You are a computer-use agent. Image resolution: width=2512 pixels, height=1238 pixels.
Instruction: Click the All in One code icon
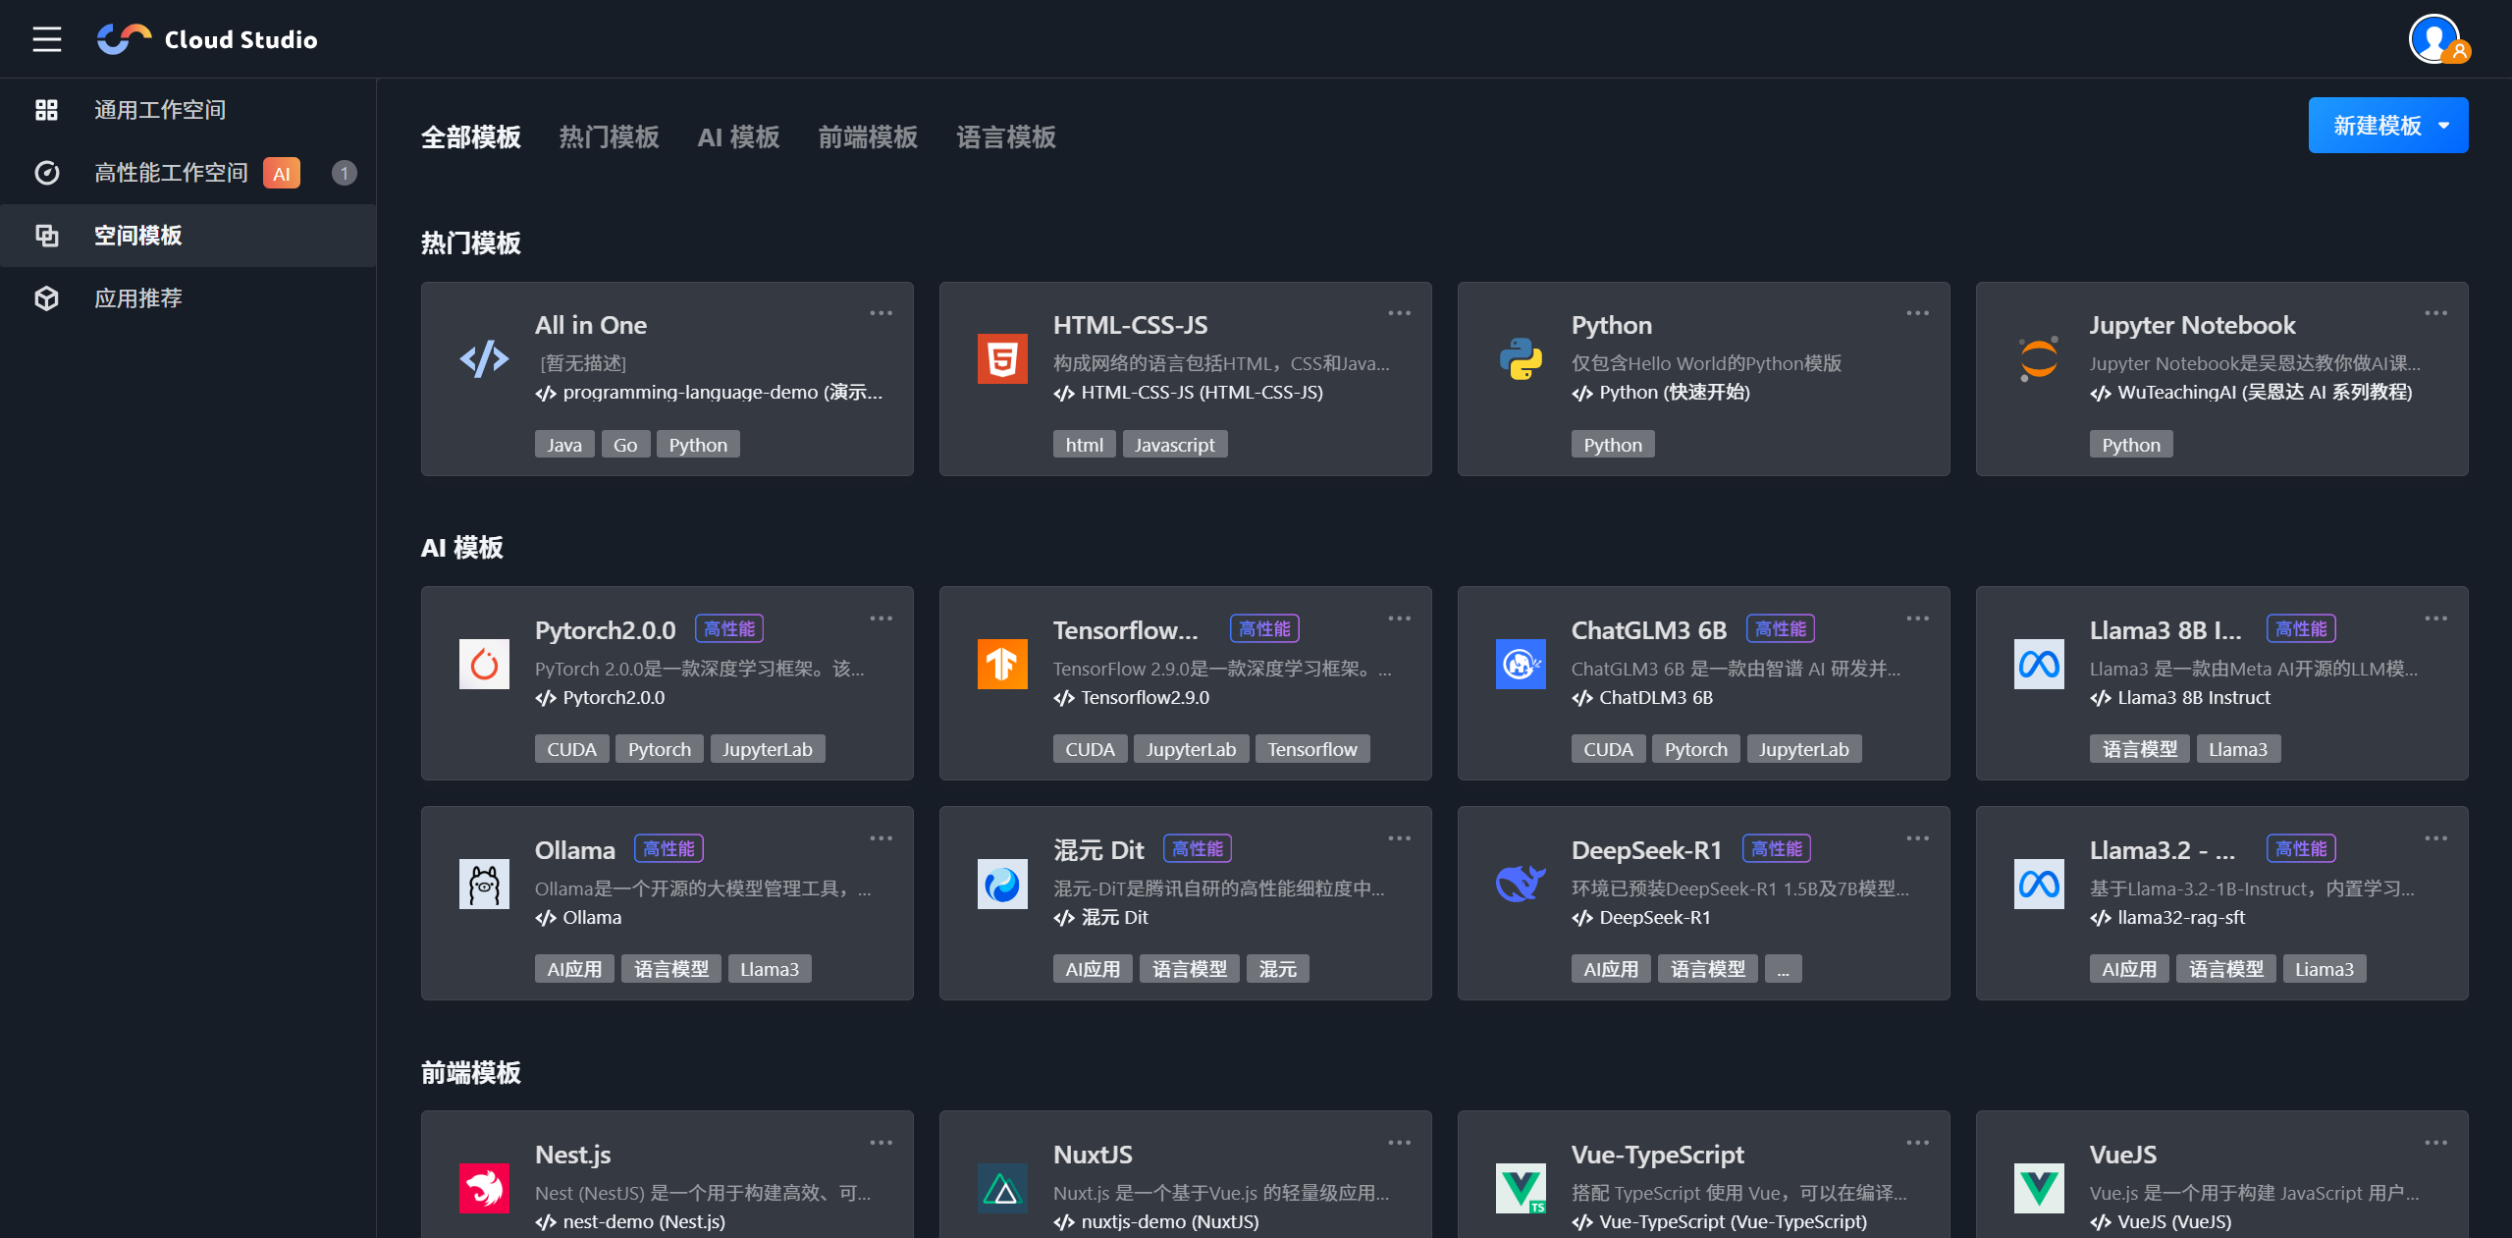pyautogui.click(x=484, y=358)
